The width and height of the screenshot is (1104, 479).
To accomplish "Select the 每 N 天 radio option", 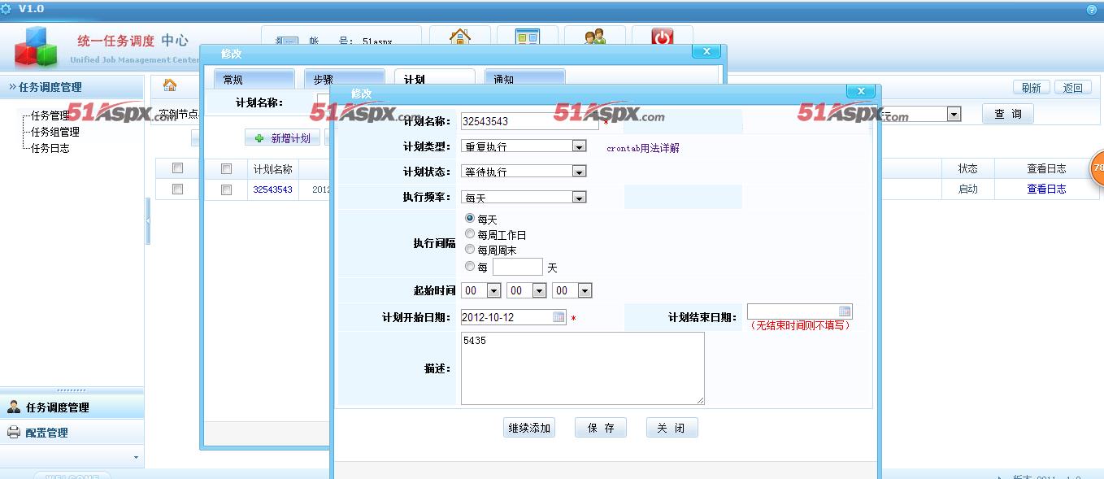I will tap(470, 266).
